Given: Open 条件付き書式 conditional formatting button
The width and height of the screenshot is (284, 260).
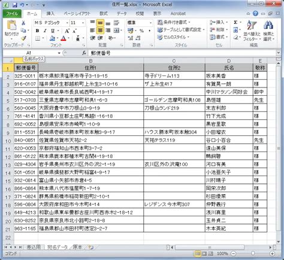Looking at the screenshot, I should (x=174, y=22).
